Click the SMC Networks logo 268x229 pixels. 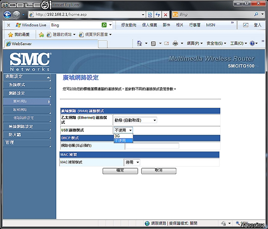30,62
